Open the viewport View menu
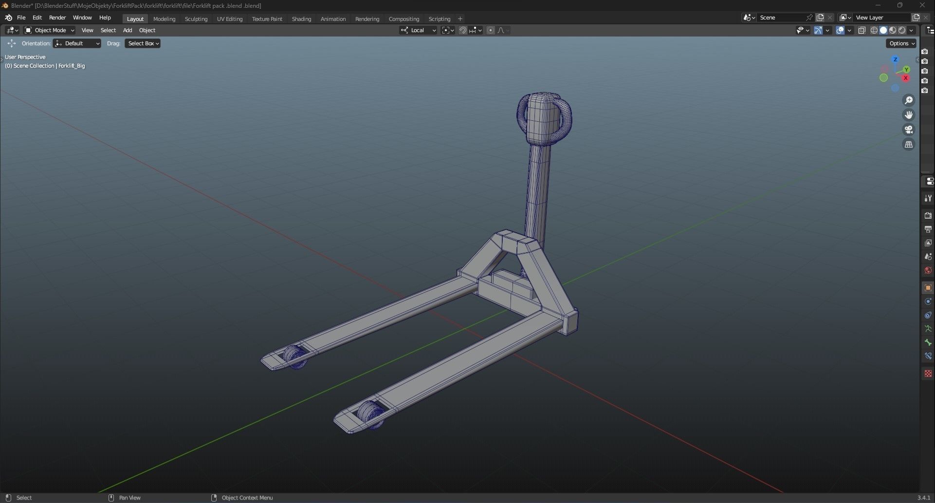Screen dimensions: 935x503 click(x=88, y=30)
